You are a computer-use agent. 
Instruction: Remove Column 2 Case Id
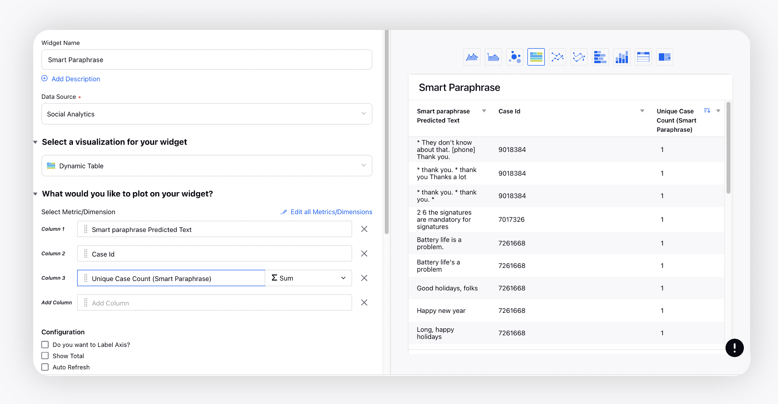(364, 253)
